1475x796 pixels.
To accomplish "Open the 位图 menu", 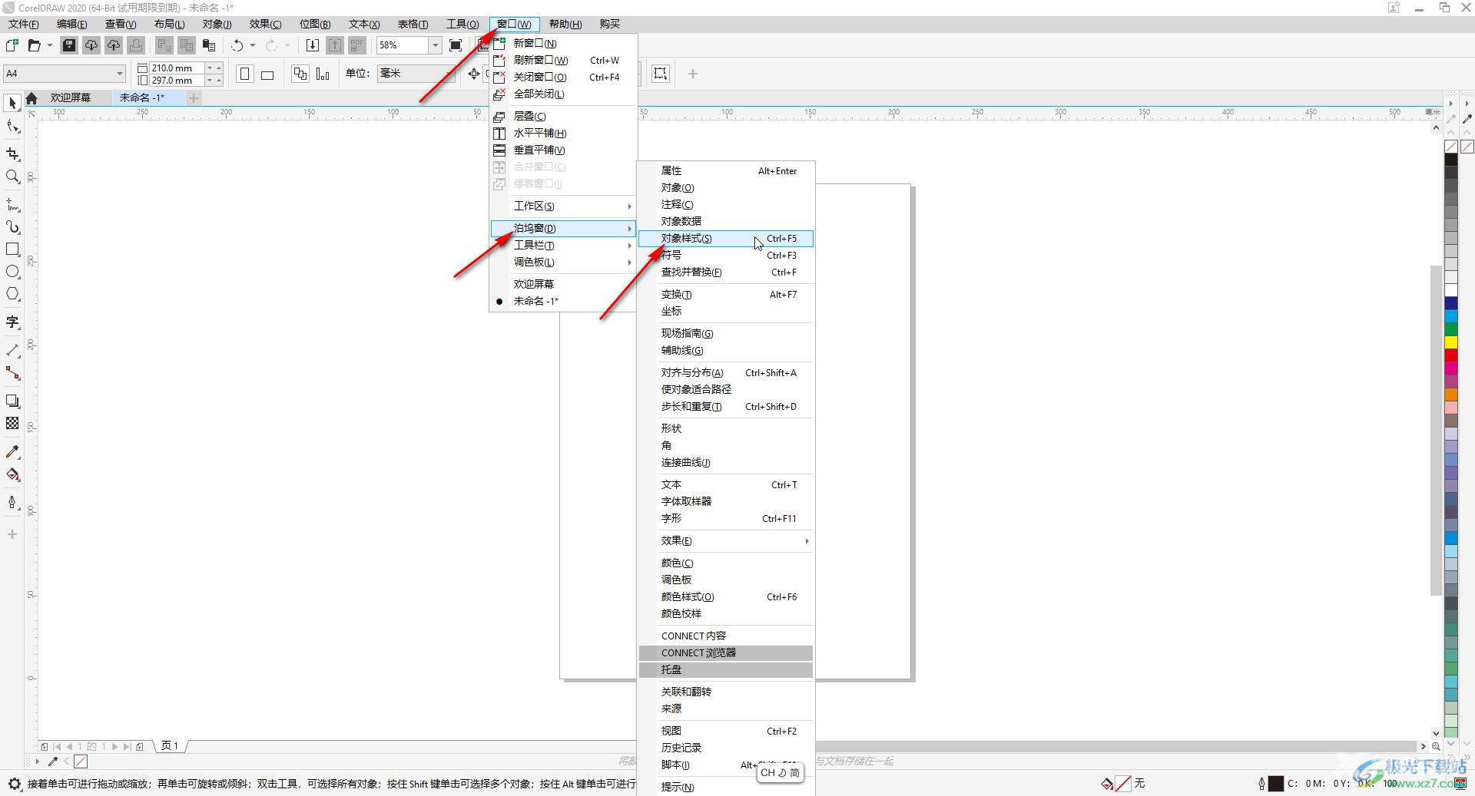I will tap(315, 24).
